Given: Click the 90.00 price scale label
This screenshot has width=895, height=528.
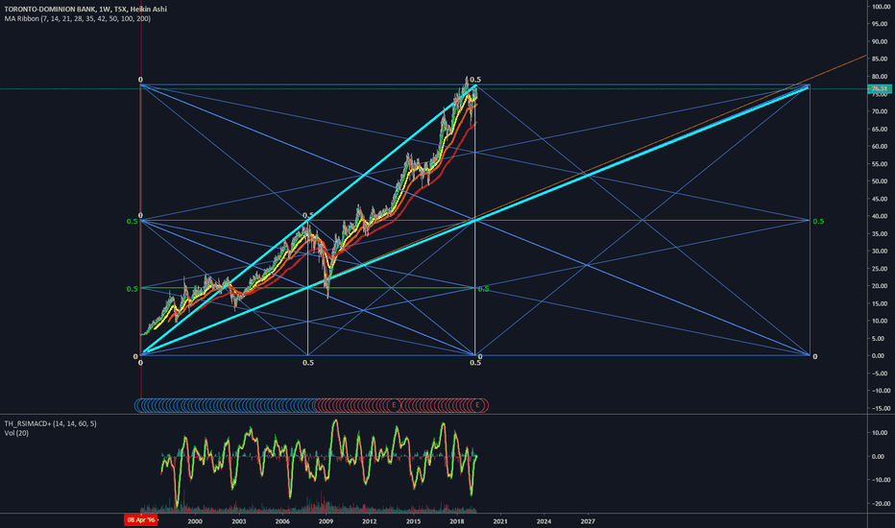Looking at the screenshot, I should (880, 41).
